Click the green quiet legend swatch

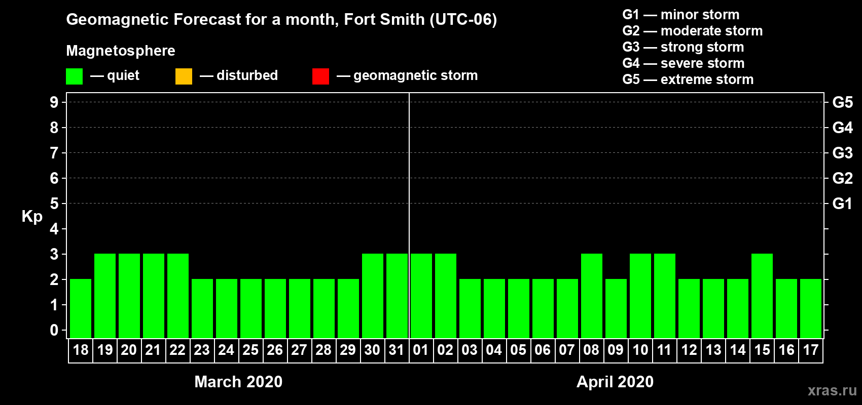click(x=74, y=76)
